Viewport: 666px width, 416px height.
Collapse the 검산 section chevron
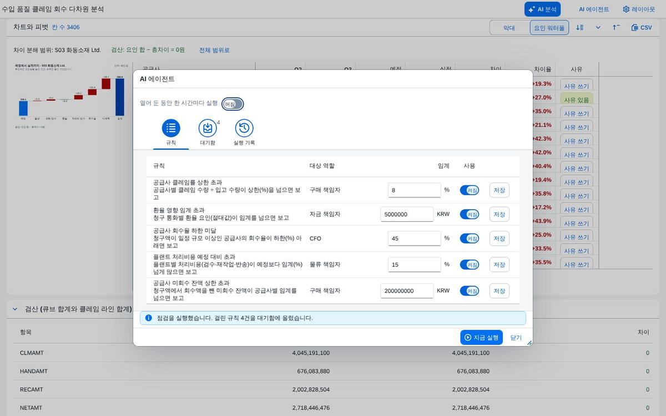click(15, 309)
